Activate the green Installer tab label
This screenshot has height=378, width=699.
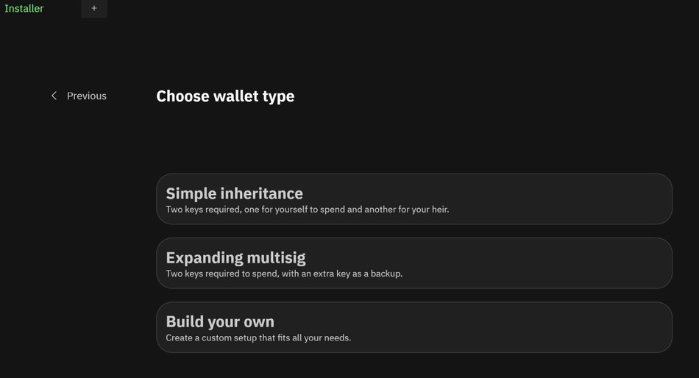pyautogui.click(x=24, y=8)
